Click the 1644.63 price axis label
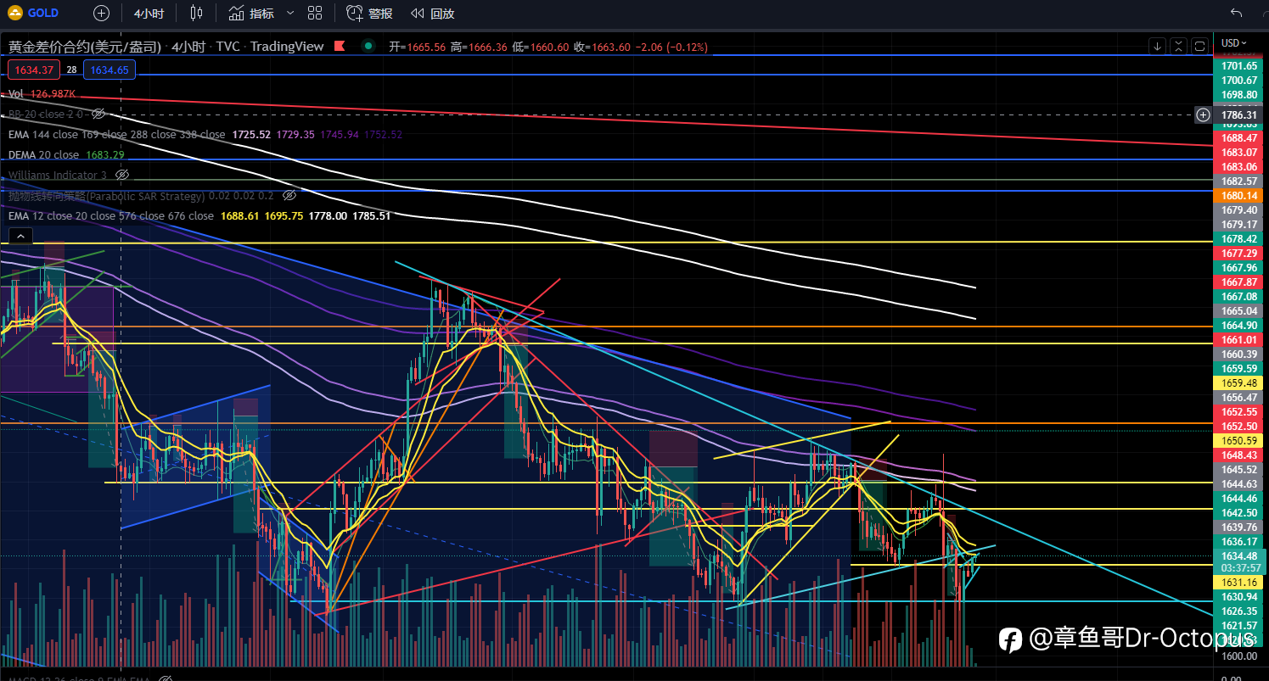The image size is (1269, 681). pyautogui.click(x=1239, y=483)
